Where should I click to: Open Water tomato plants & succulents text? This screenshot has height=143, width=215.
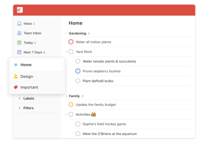point(109,61)
